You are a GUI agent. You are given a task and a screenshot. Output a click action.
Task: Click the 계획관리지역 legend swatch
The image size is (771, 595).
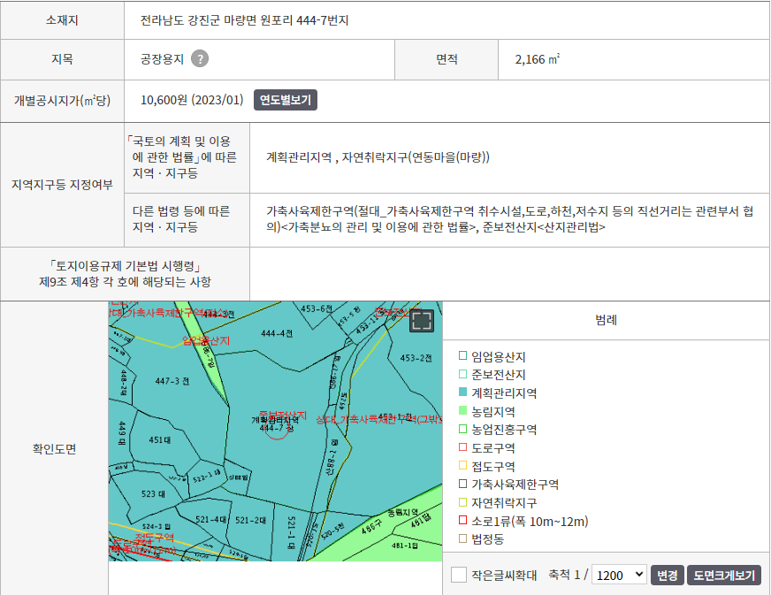pyautogui.click(x=462, y=392)
